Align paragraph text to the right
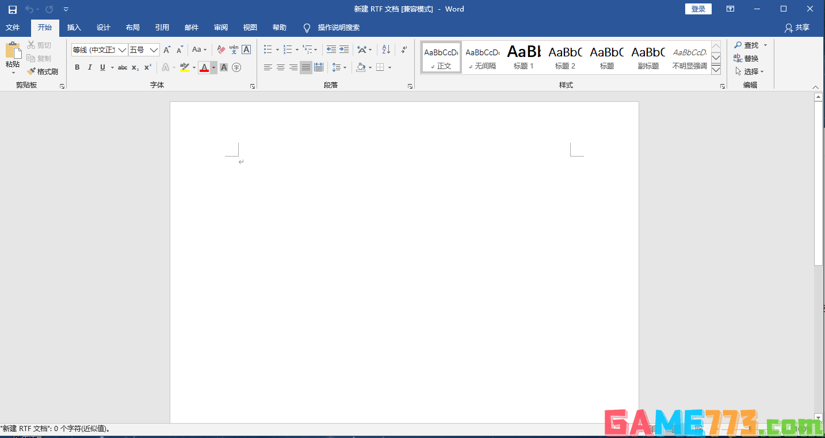The height and width of the screenshot is (438, 825). pyautogui.click(x=293, y=67)
